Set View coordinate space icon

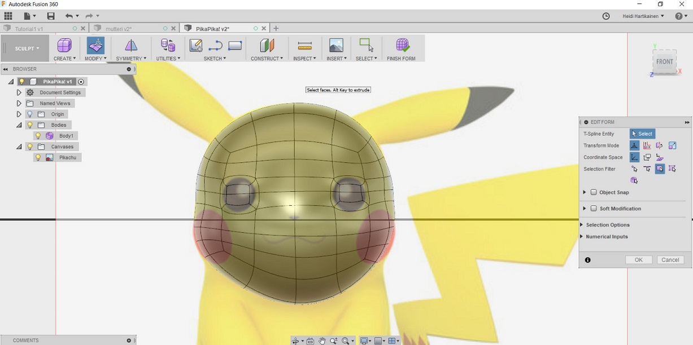click(647, 157)
